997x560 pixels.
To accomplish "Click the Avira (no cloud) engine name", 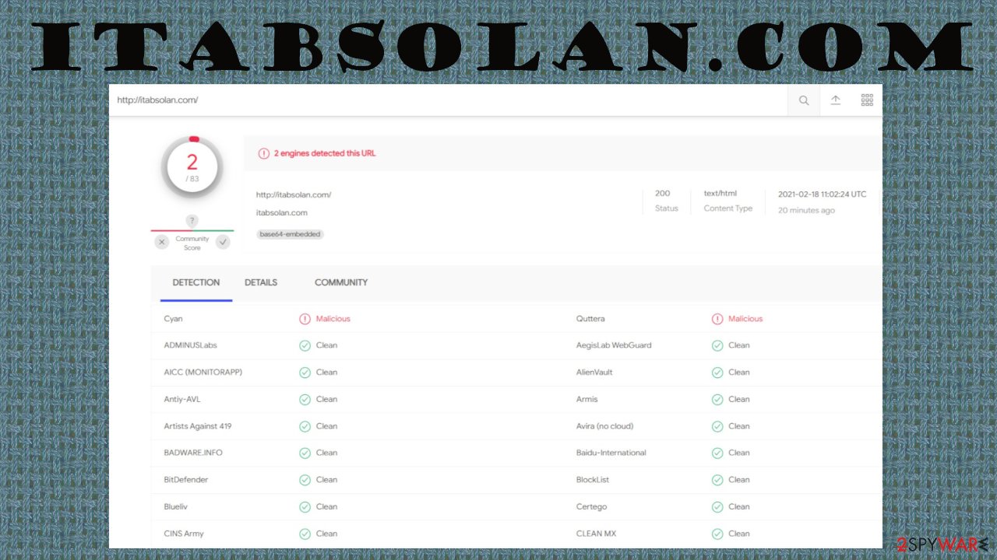I will coord(605,426).
